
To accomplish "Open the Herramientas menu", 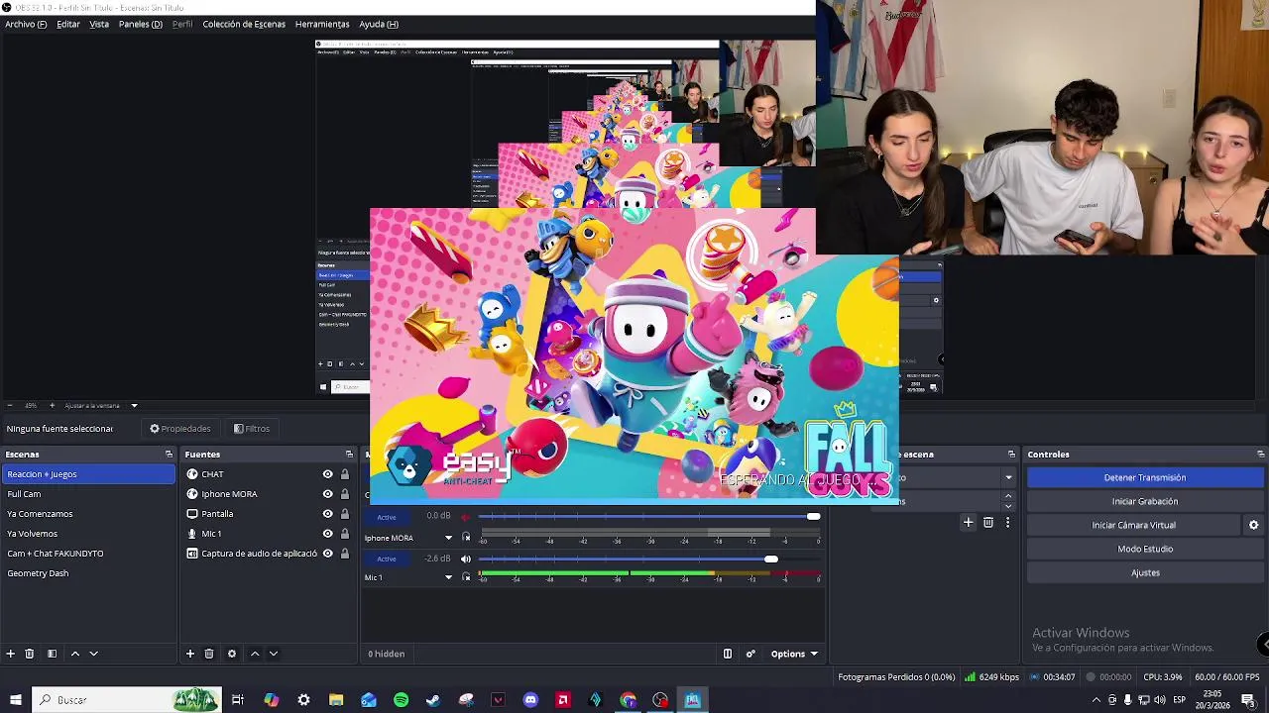I will (322, 24).
